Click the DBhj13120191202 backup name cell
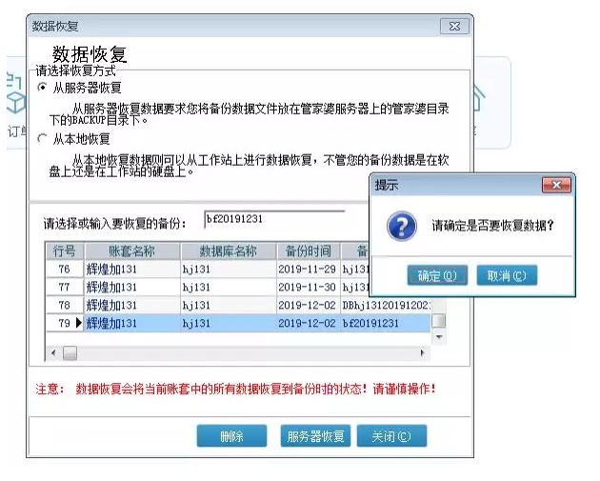600x481 pixels. click(386, 305)
